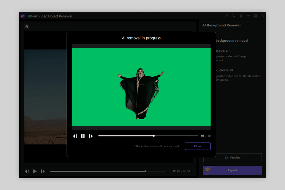The image size is (285, 190).
Task: Click the HitPaw app logo icon
Action: [23, 16]
